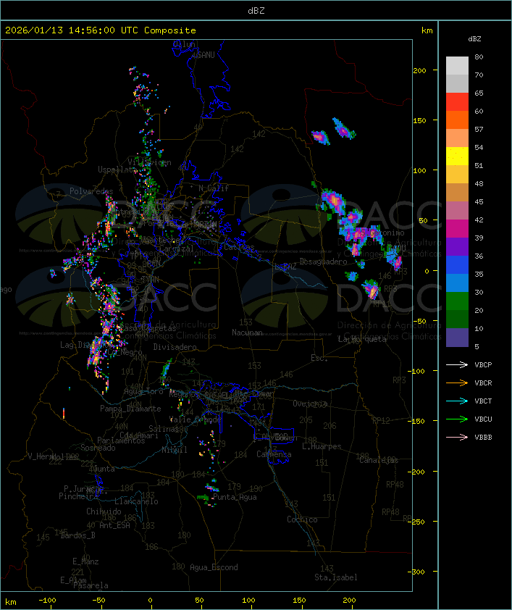512x610 pixels.
Task: Click the 200 tick on the vertical axis
Action: 419,70
